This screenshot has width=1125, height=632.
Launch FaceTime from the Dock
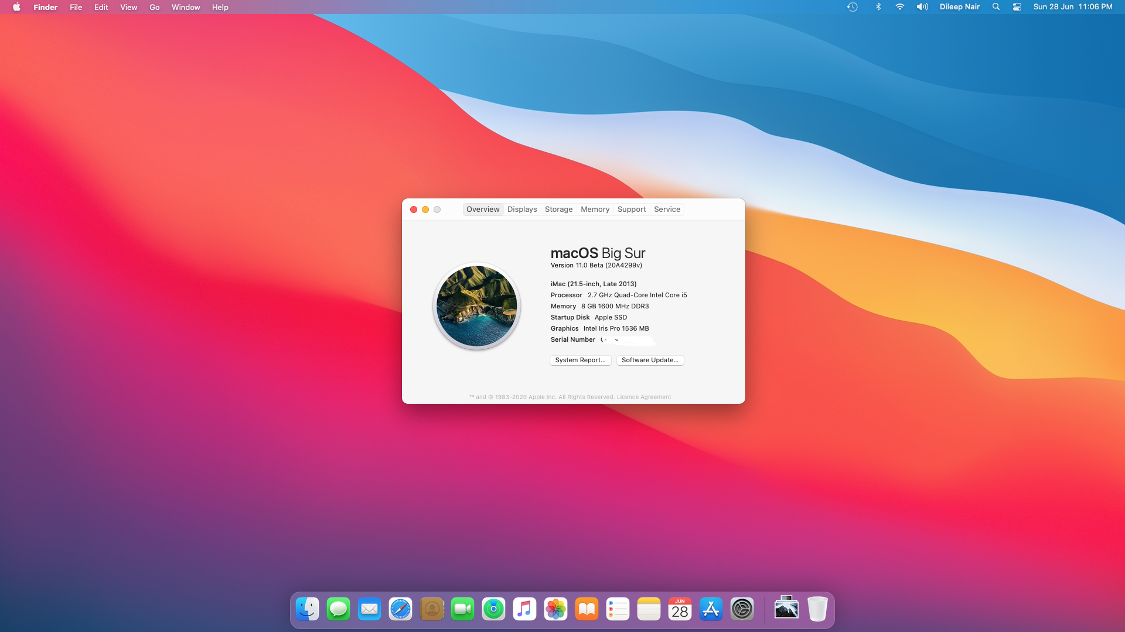tap(463, 609)
